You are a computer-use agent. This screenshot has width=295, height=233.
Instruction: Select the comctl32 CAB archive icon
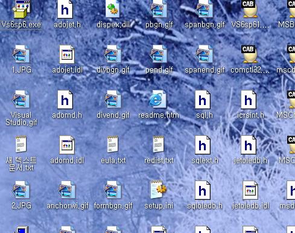click(x=250, y=54)
